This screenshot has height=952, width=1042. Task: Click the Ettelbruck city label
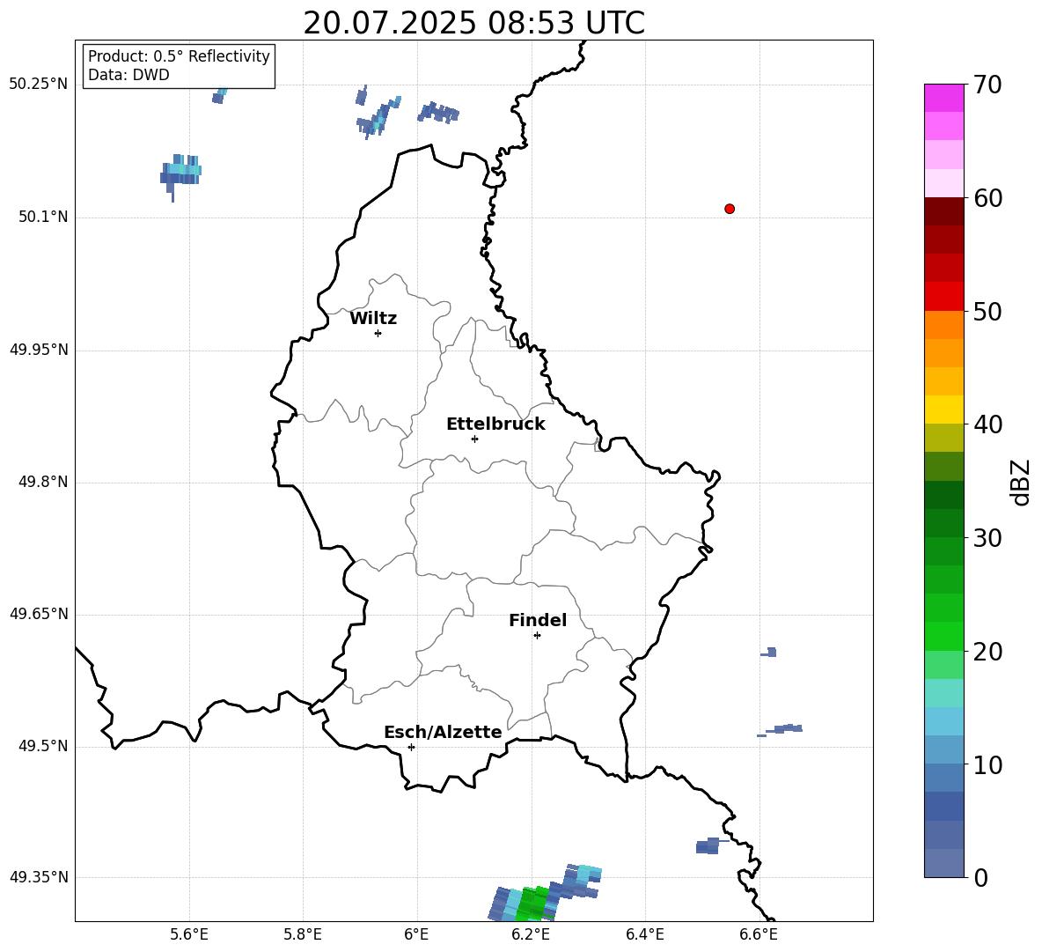coord(495,424)
